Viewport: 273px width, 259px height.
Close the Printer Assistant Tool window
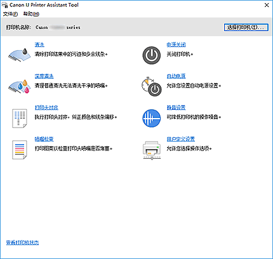tap(267, 5)
